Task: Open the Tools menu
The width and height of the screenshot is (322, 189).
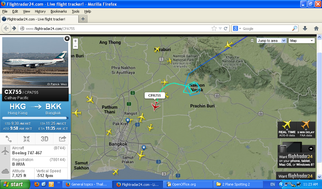Action: coord(75,11)
